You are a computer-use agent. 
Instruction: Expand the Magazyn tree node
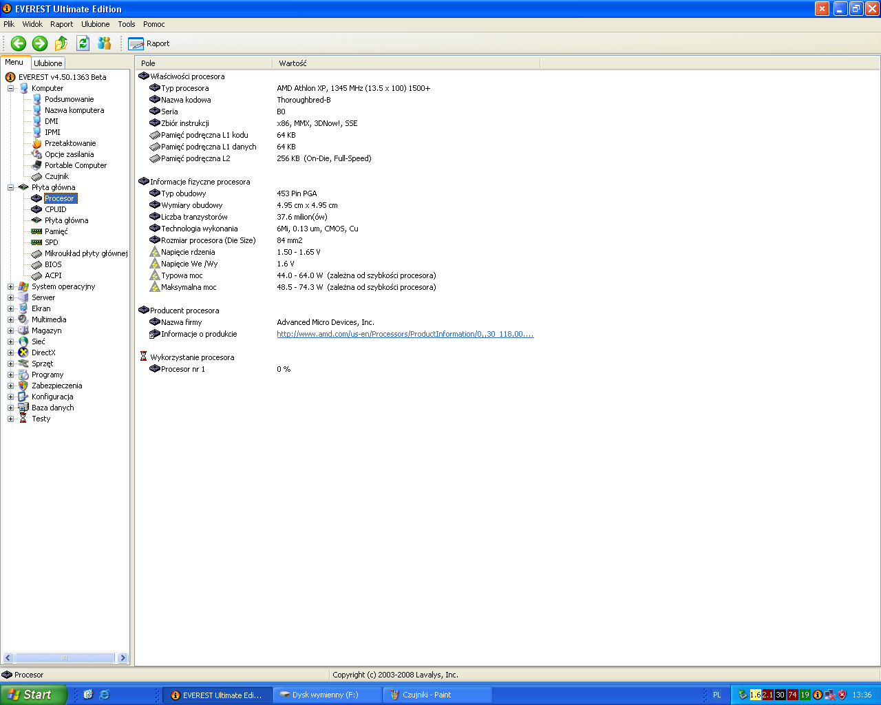10,330
